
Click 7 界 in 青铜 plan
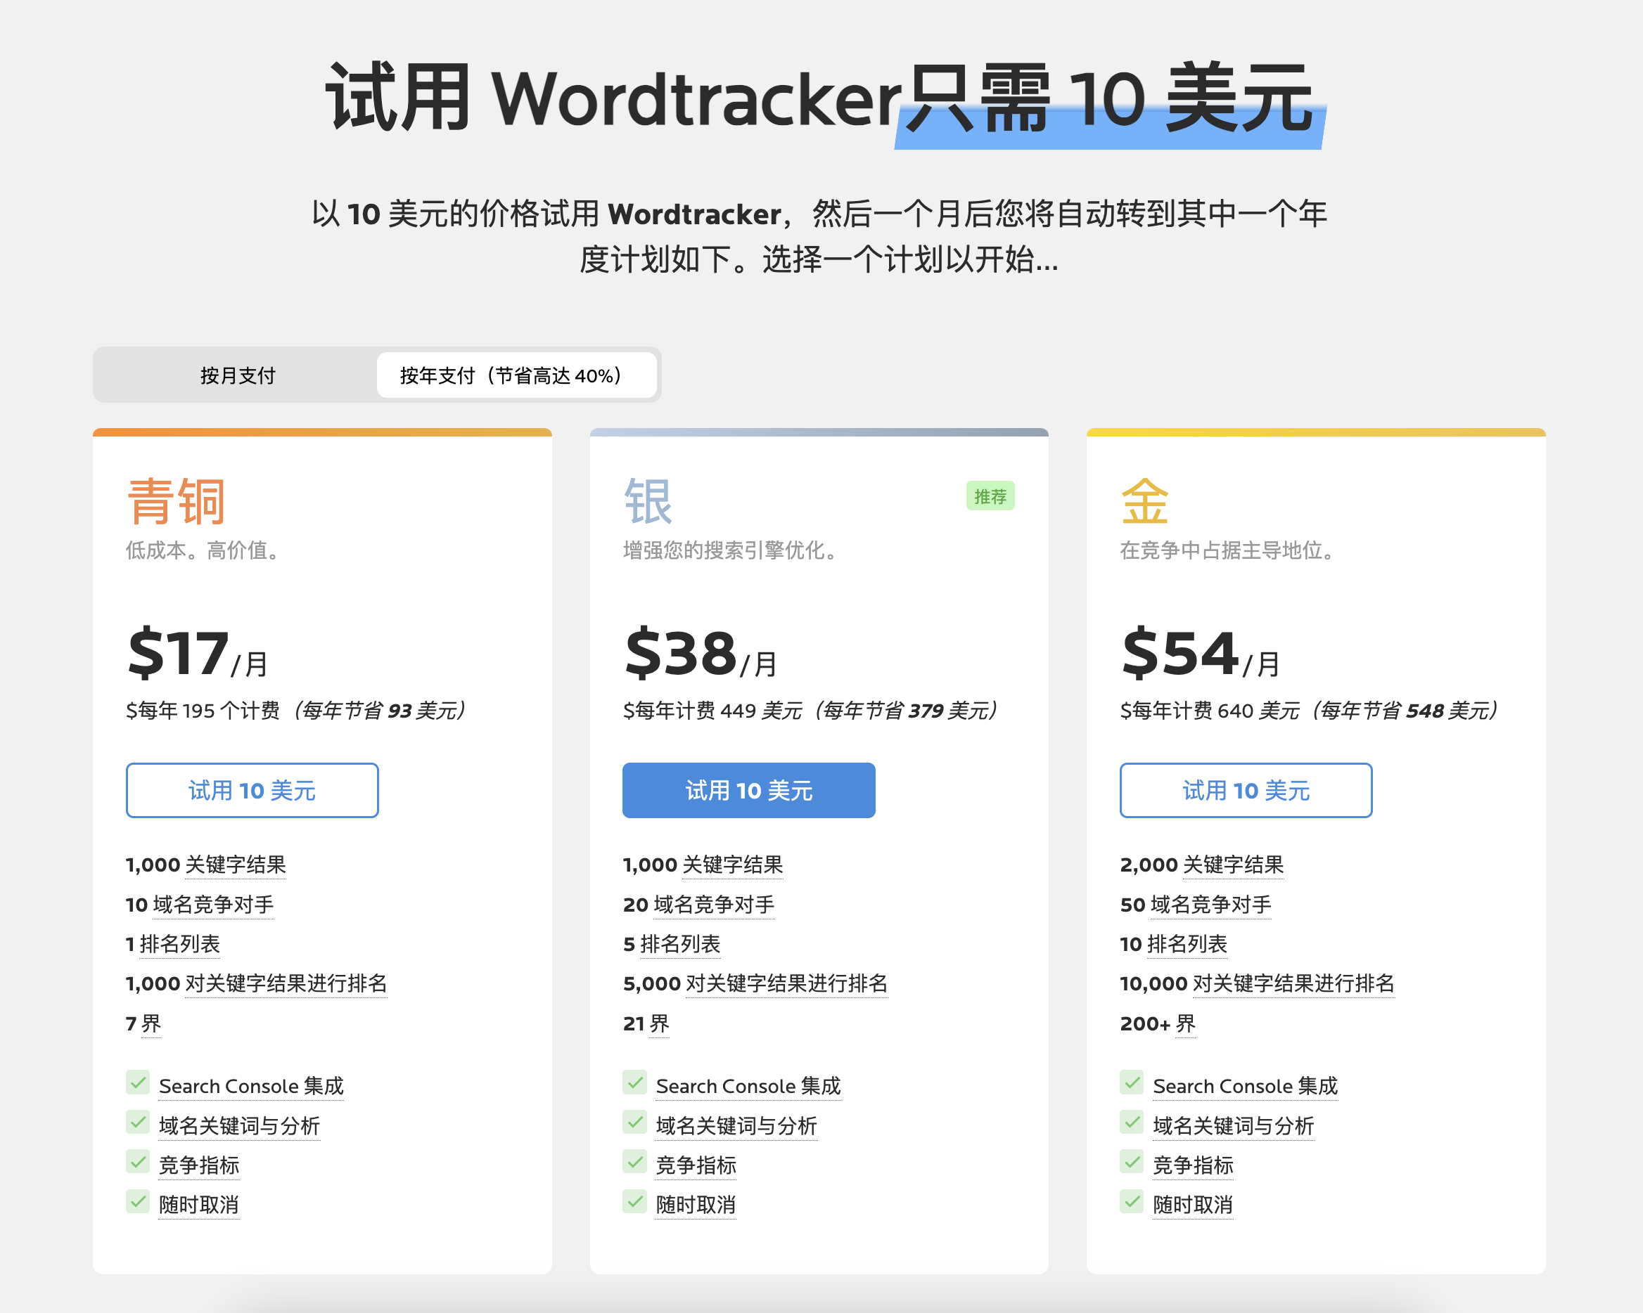143,1023
